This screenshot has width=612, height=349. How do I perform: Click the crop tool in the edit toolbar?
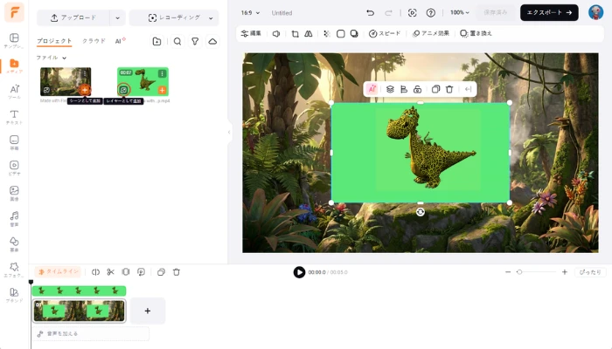coord(295,33)
